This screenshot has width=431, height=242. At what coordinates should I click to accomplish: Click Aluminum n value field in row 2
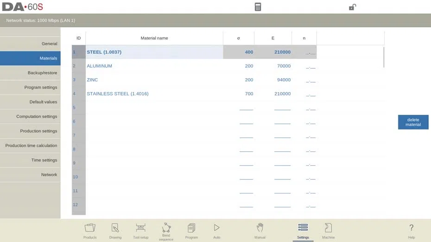coord(311,67)
